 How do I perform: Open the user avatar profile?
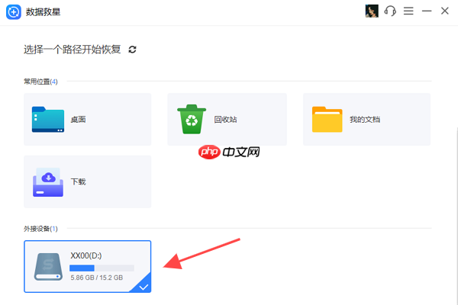point(372,11)
